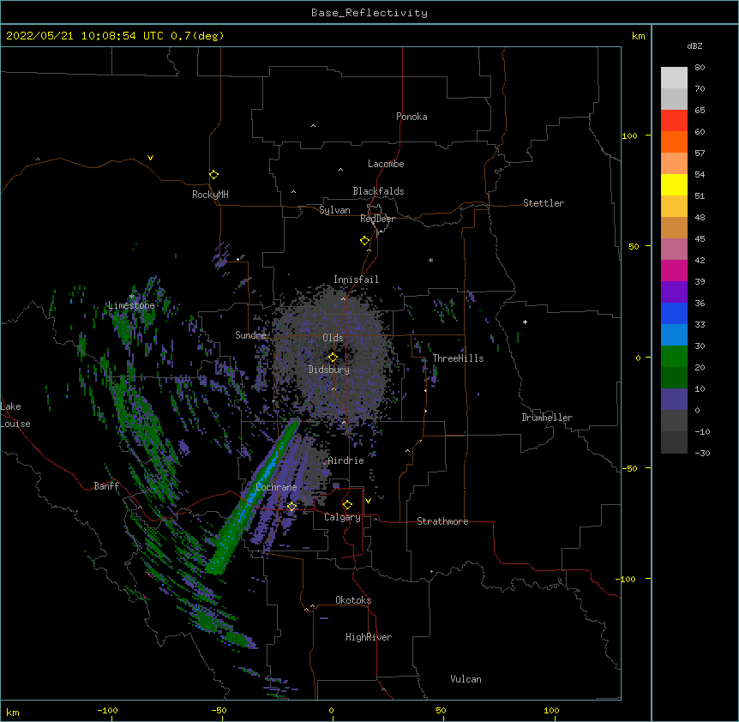Image resolution: width=739 pixels, height=722 pixels.
Task: Click the Strathmore city label
Action: click(442, 521)
